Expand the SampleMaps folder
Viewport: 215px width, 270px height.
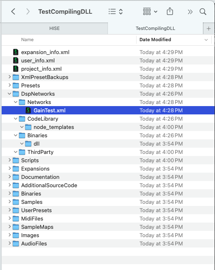(x=10, y=227)
